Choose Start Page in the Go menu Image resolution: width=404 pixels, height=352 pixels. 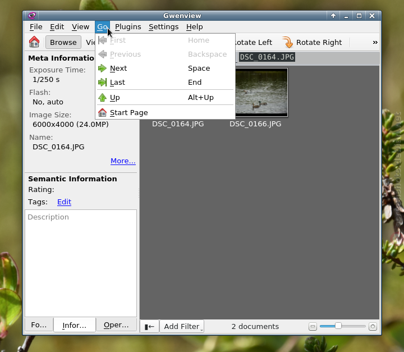(x=165, y=113)
